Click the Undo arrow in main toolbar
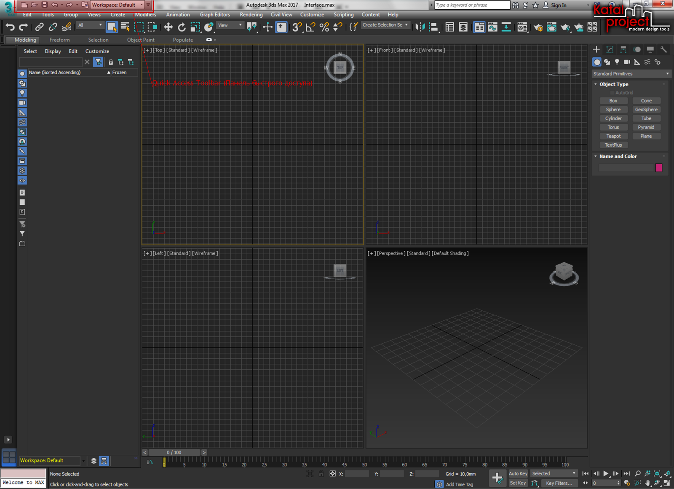This screenshot has height=489, width=674. 10,27
